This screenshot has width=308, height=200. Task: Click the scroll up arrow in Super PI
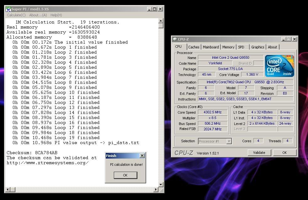[x=161, y=21]
